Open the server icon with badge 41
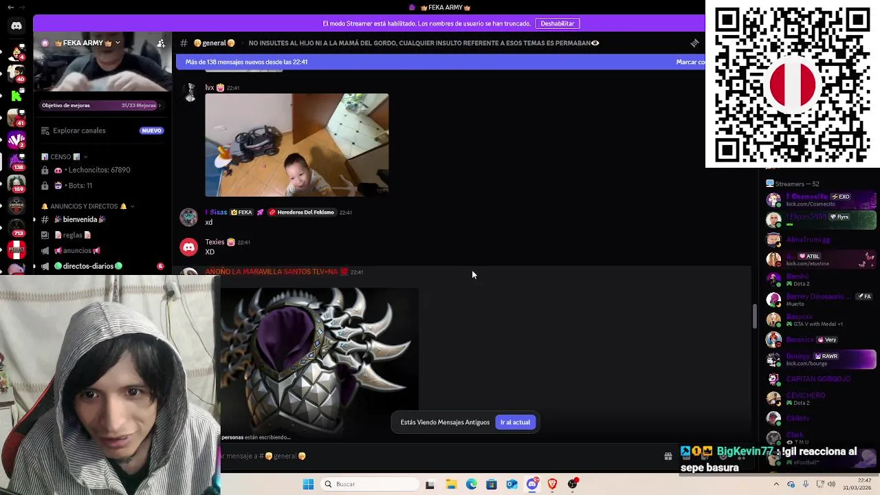The height and width of the screenshot is (495, 880). pos(16,118)
